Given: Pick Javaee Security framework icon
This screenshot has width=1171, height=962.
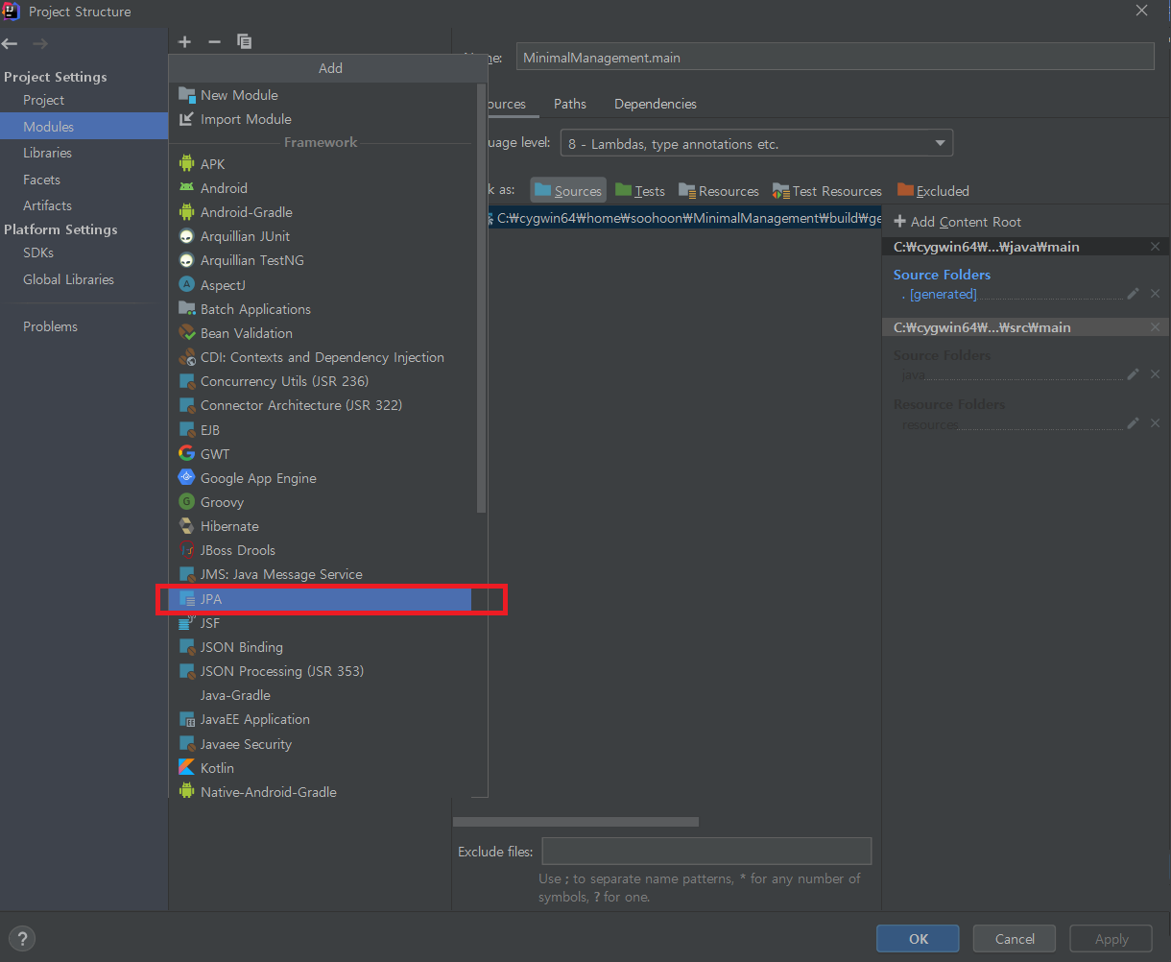Looking at the screenshot, I should pyautogui.click(x=186, y=744).
